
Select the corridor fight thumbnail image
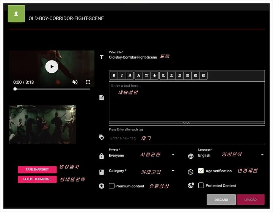(x=42, y=125)
